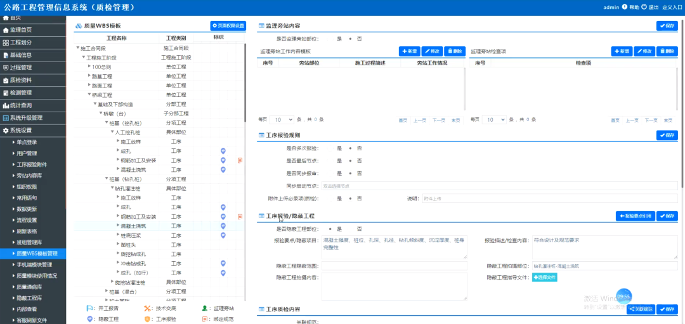Click 修改 in 监理旁站工作内容模板 toolbar

(x=432, y=51)
